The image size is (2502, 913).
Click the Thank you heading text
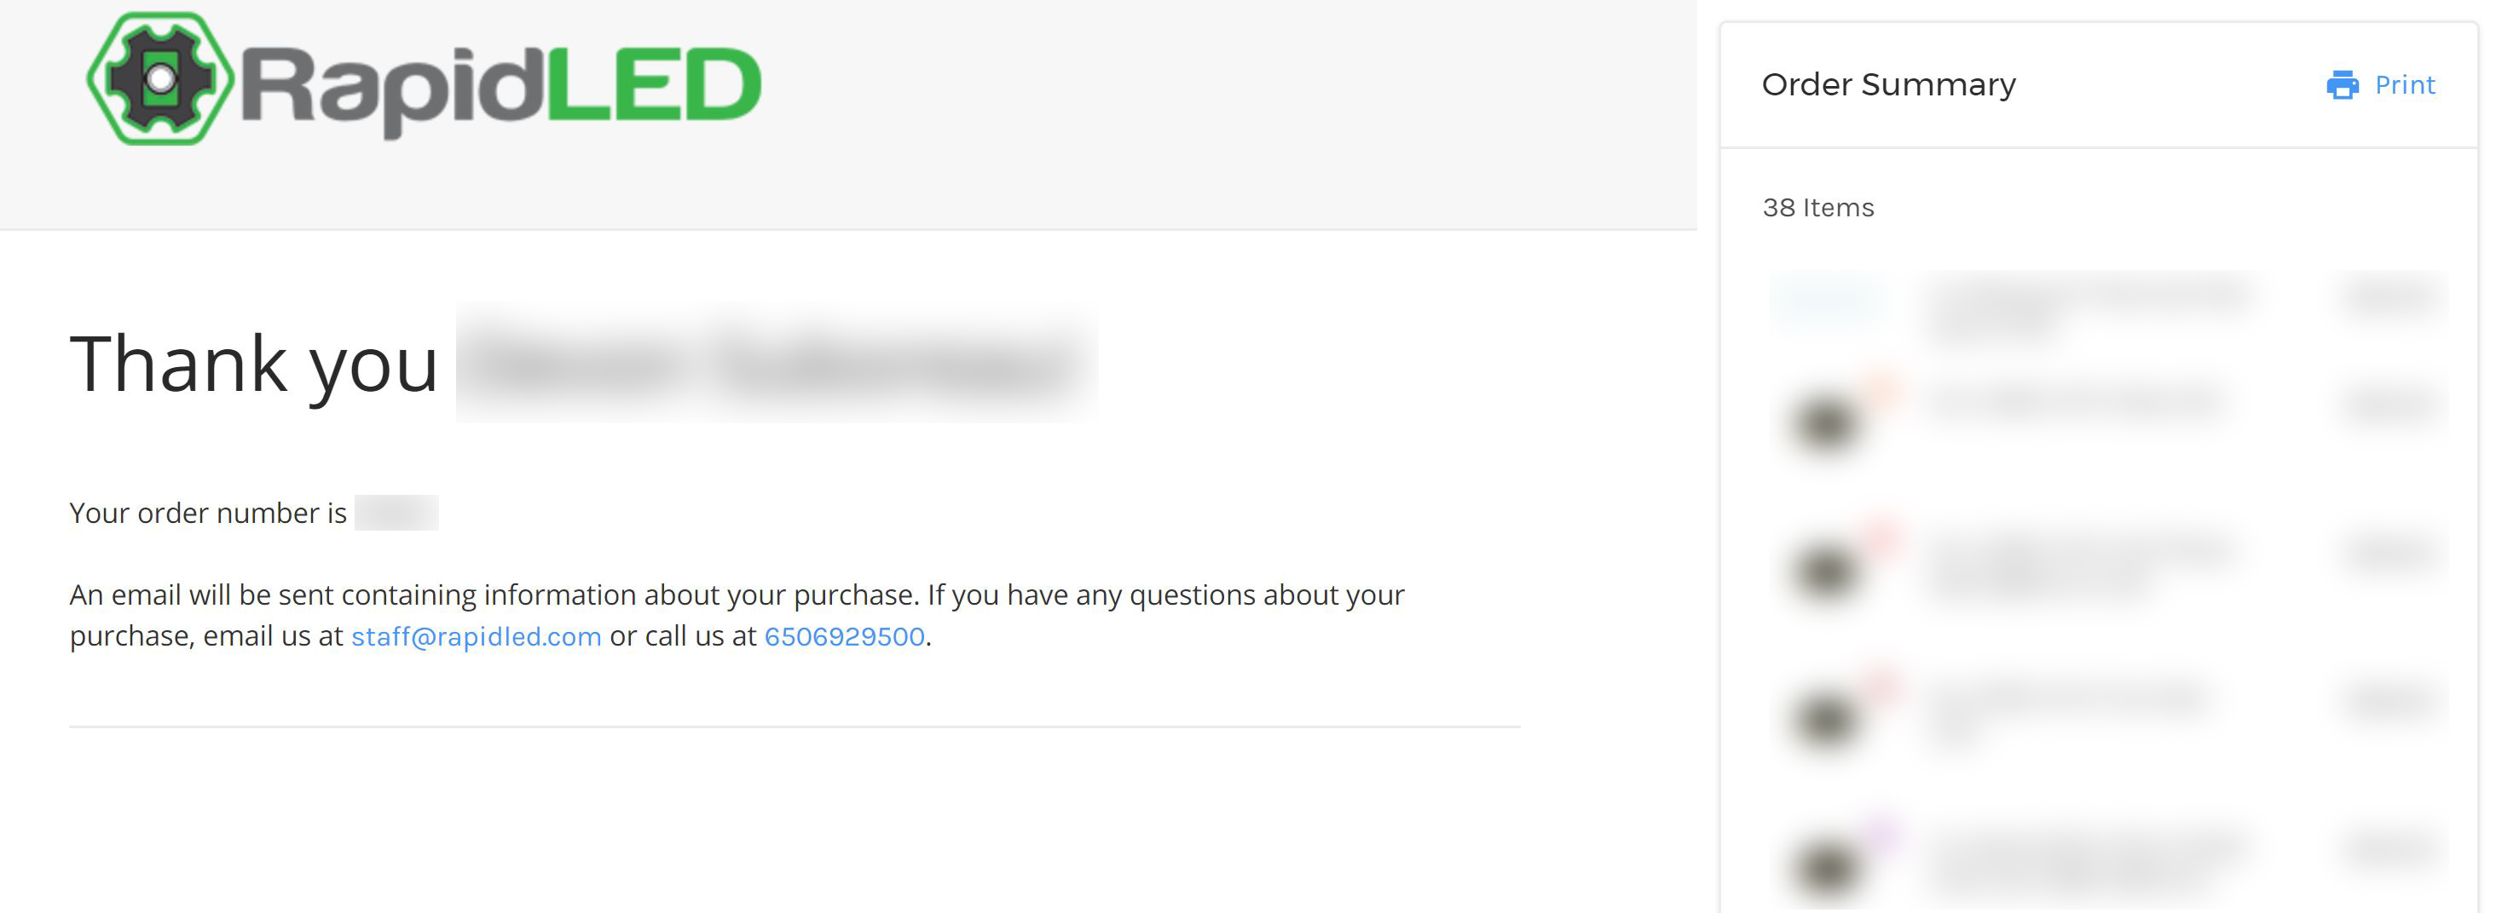pyautogui.click(x=253, y=365)
